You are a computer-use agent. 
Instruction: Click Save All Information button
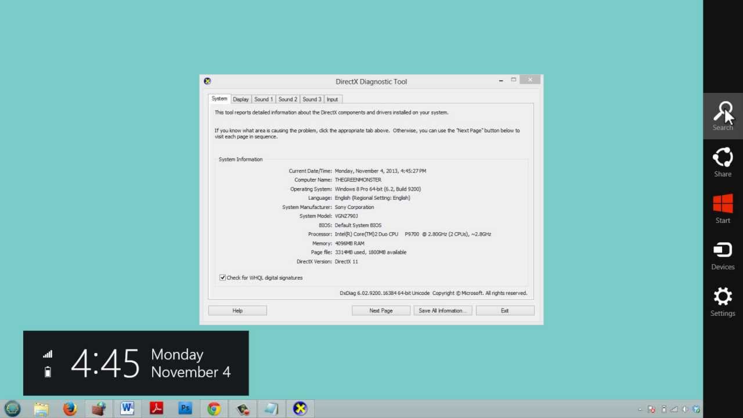pyautogui.click(x=442, y=311)
